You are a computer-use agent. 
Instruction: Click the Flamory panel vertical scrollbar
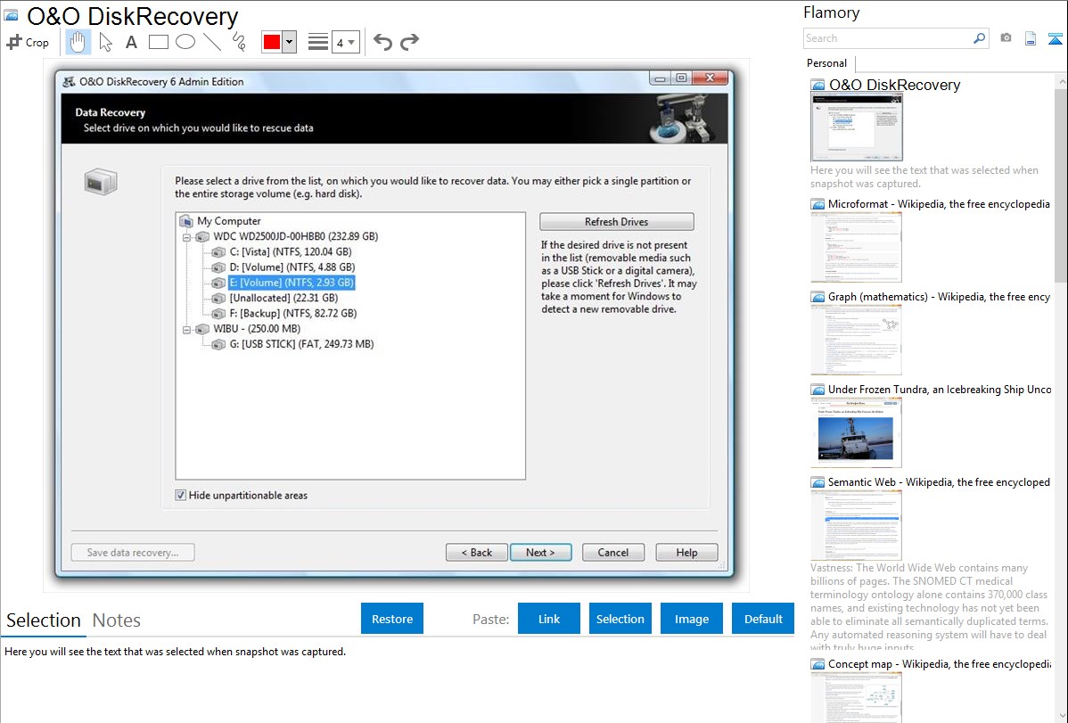[x=1061, y=185]
